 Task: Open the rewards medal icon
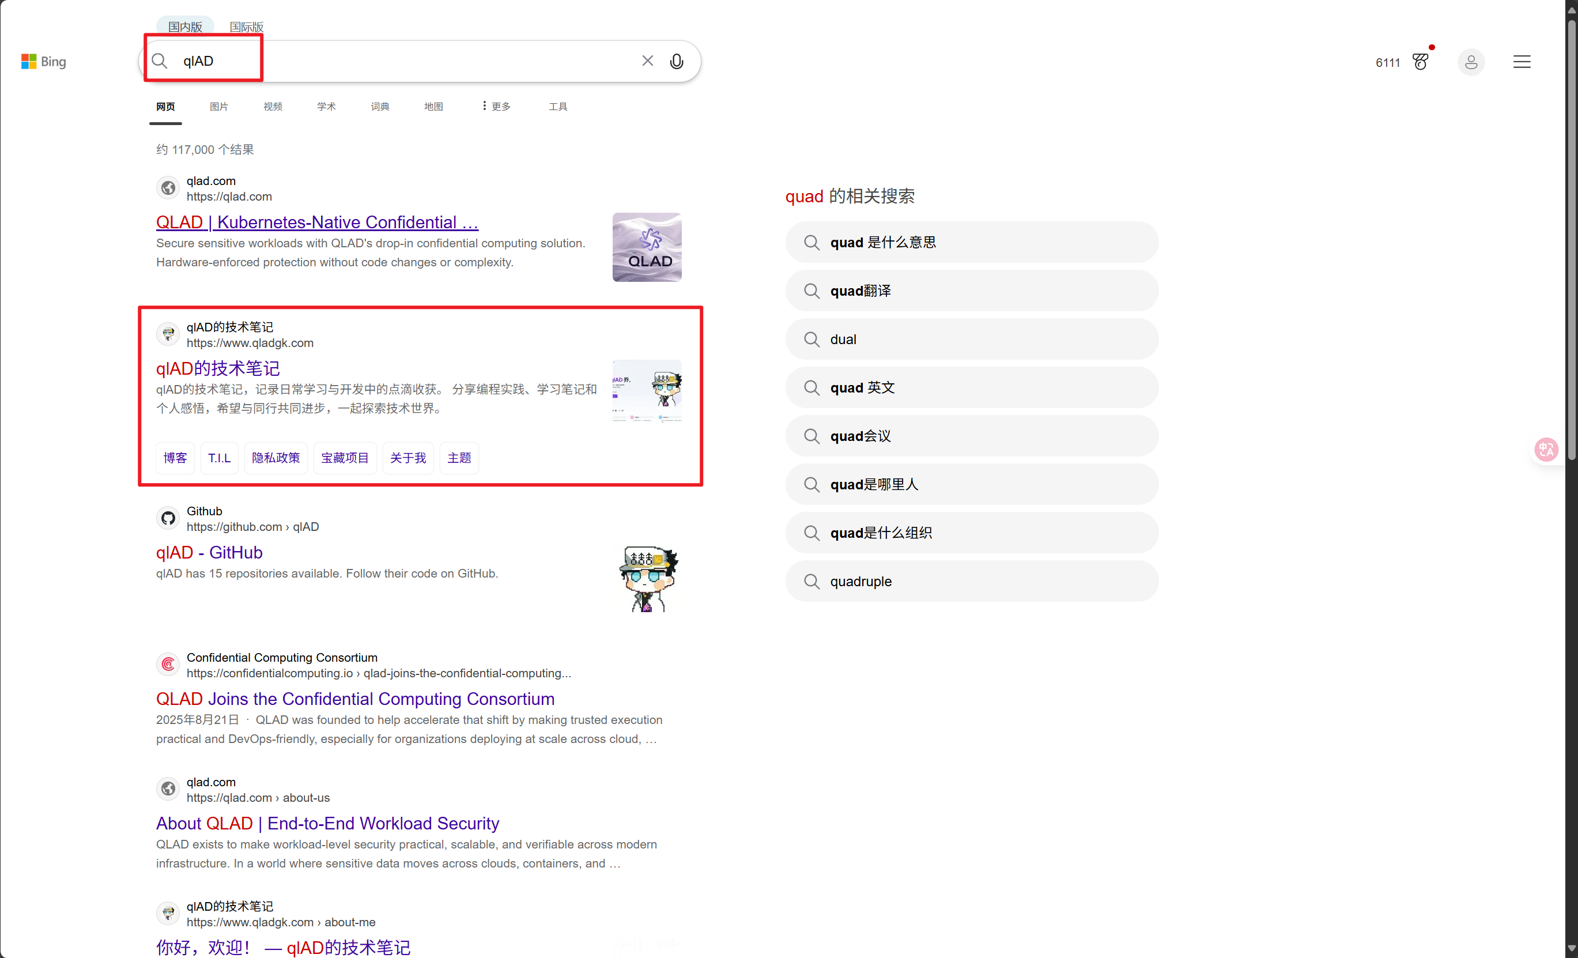[1420, 62]
